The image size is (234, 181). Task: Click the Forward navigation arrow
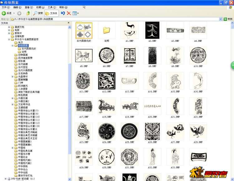[x=19, y=13]
